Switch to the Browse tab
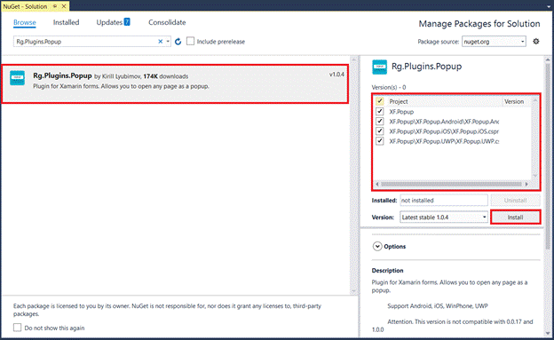Image resolution: width=554 pixels, height=340 pixels. [x=24, y=22]
